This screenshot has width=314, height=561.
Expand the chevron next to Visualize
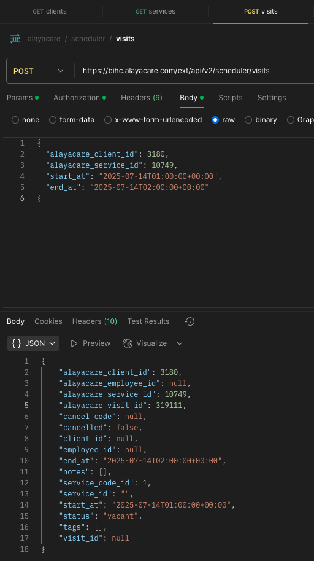[180, 343]
